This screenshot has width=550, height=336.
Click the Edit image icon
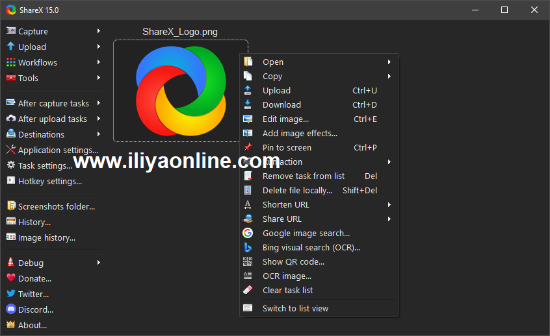coord(248,119)
